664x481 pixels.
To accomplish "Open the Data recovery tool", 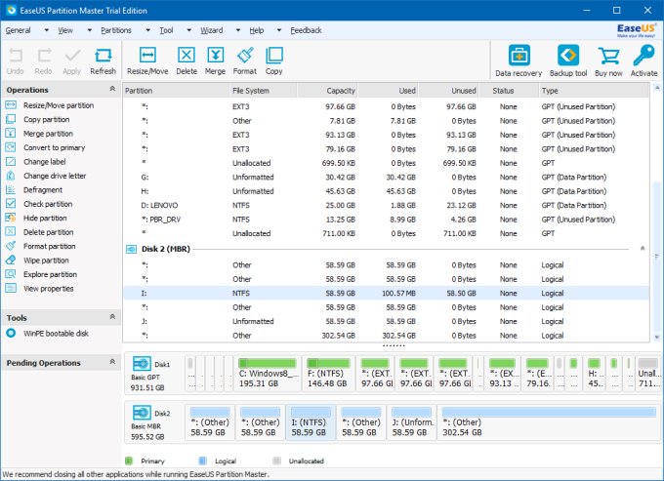I will 519,60.
